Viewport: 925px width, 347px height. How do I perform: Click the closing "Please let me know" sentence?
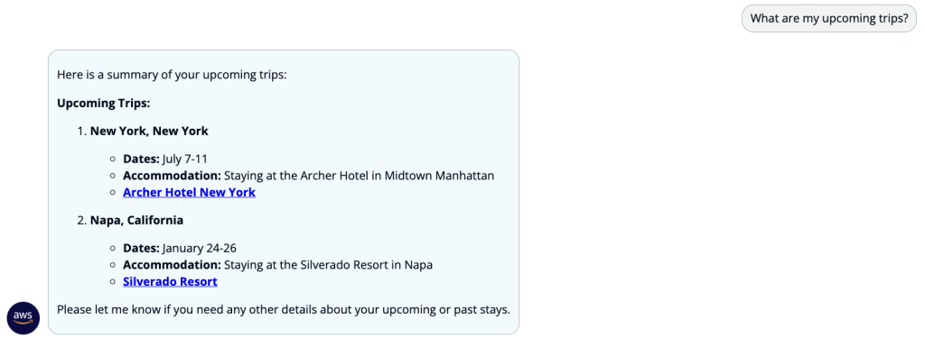click(x=284, y=309)
